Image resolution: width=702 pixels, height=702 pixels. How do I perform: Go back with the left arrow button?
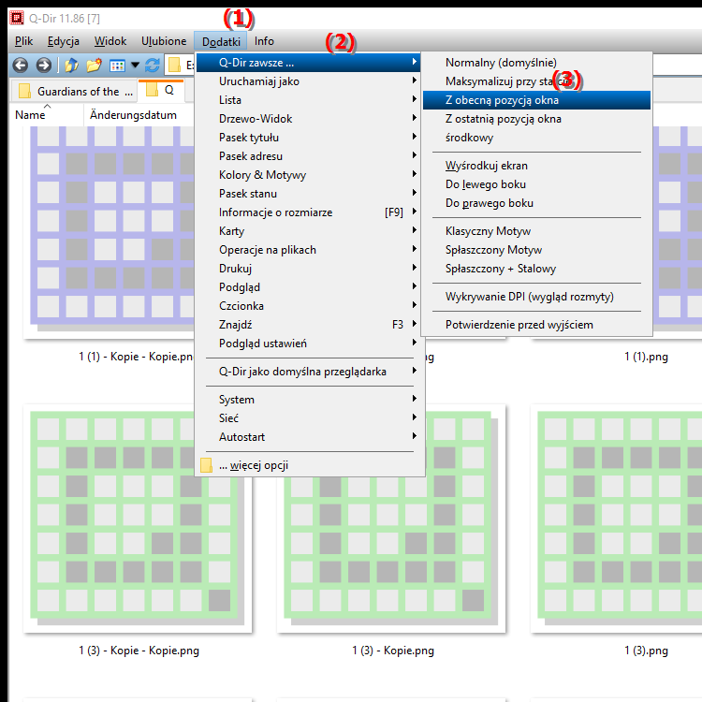click(x=21, y=66)
